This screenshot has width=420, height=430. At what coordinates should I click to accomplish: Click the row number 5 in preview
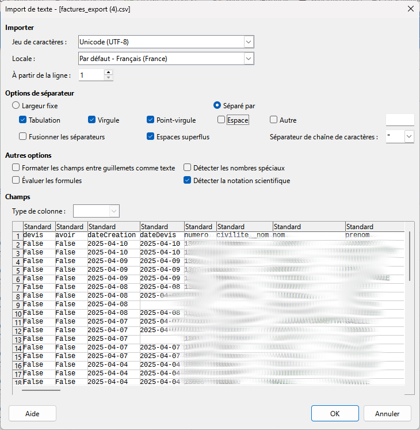point(18,271)
